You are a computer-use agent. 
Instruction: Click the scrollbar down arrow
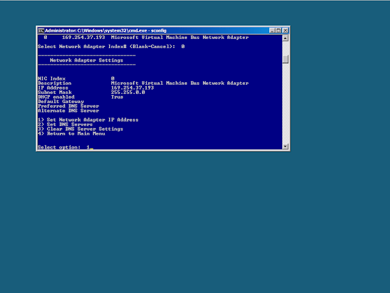[285, 146]
